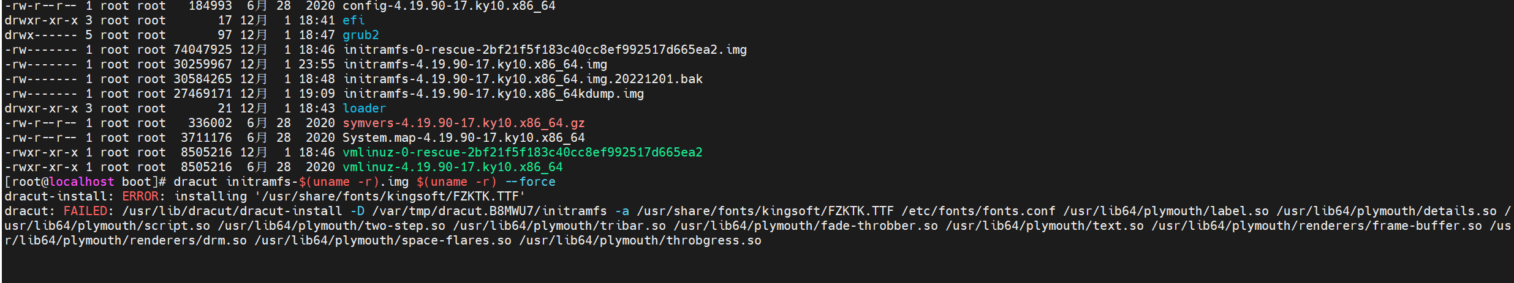Select initramfs-4.19.90-17.ky10.x86_64.img filename

tap(475, 64)
